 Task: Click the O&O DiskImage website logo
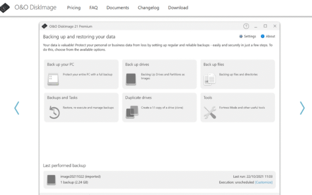pyautogui.click(x=5, y=8)
